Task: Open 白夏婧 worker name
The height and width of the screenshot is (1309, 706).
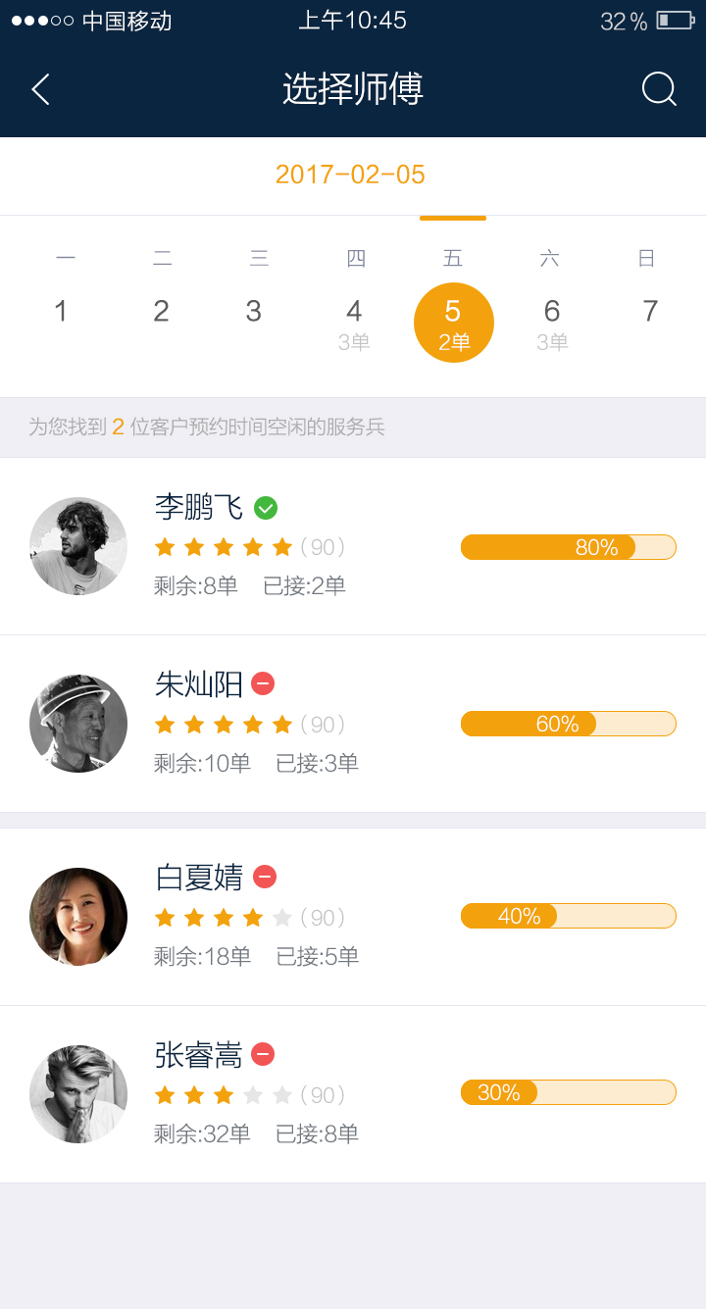Action: [x=199, y=877]
